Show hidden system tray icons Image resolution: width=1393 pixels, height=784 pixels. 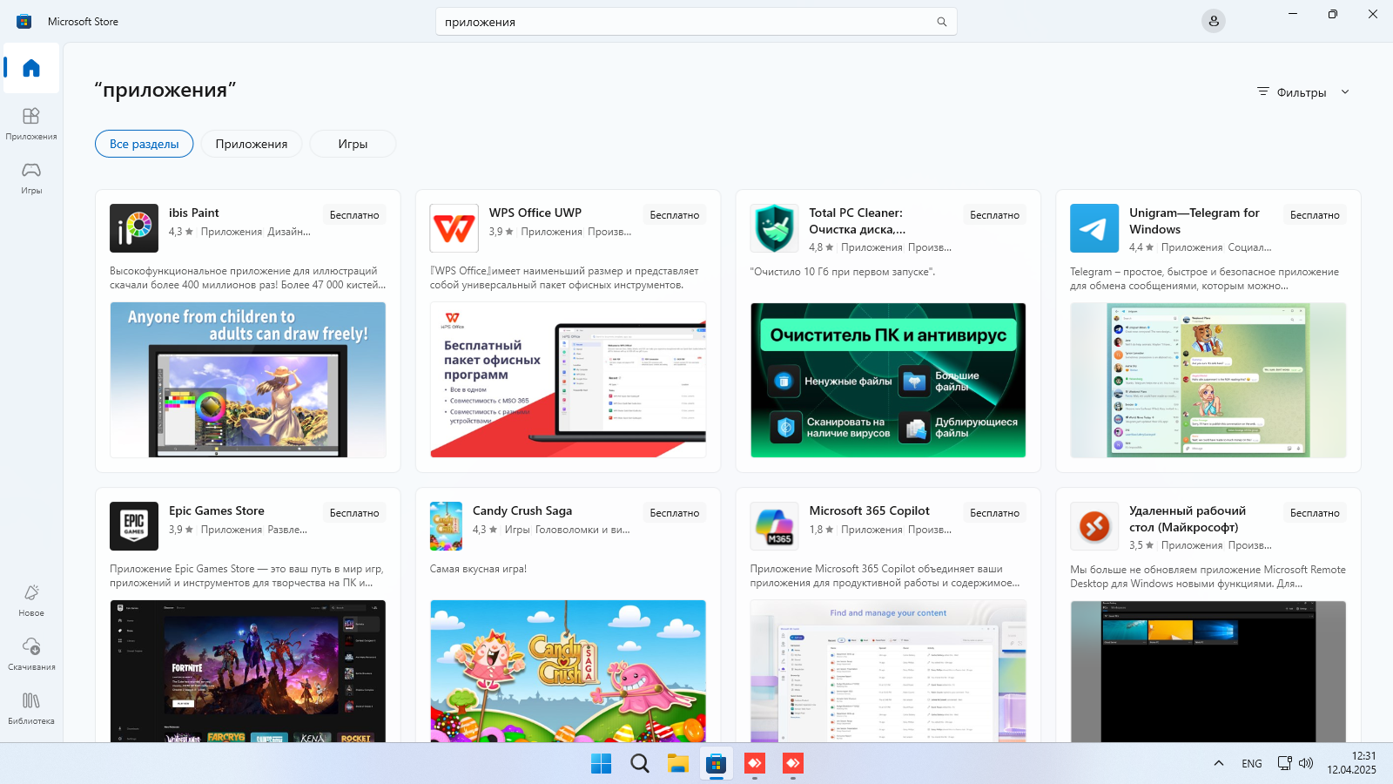click(1219, 764)
